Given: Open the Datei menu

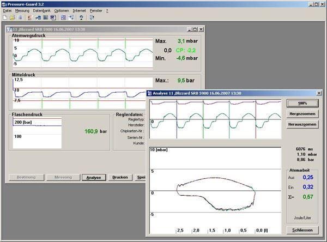Looking at the screenshot, I should coord(7,10).
